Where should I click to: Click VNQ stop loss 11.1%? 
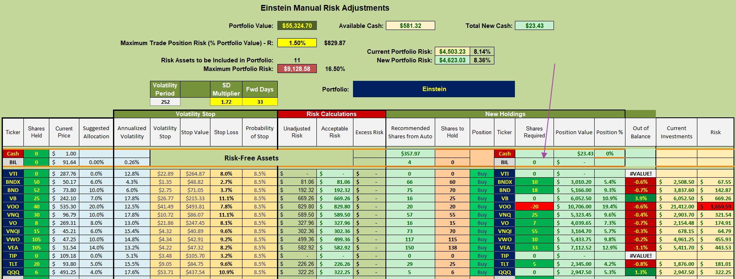[x=226, y=215]
